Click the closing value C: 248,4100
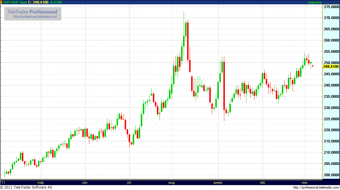Image resolution: width=340 pixels, height=190 pixels. point(38,2)
